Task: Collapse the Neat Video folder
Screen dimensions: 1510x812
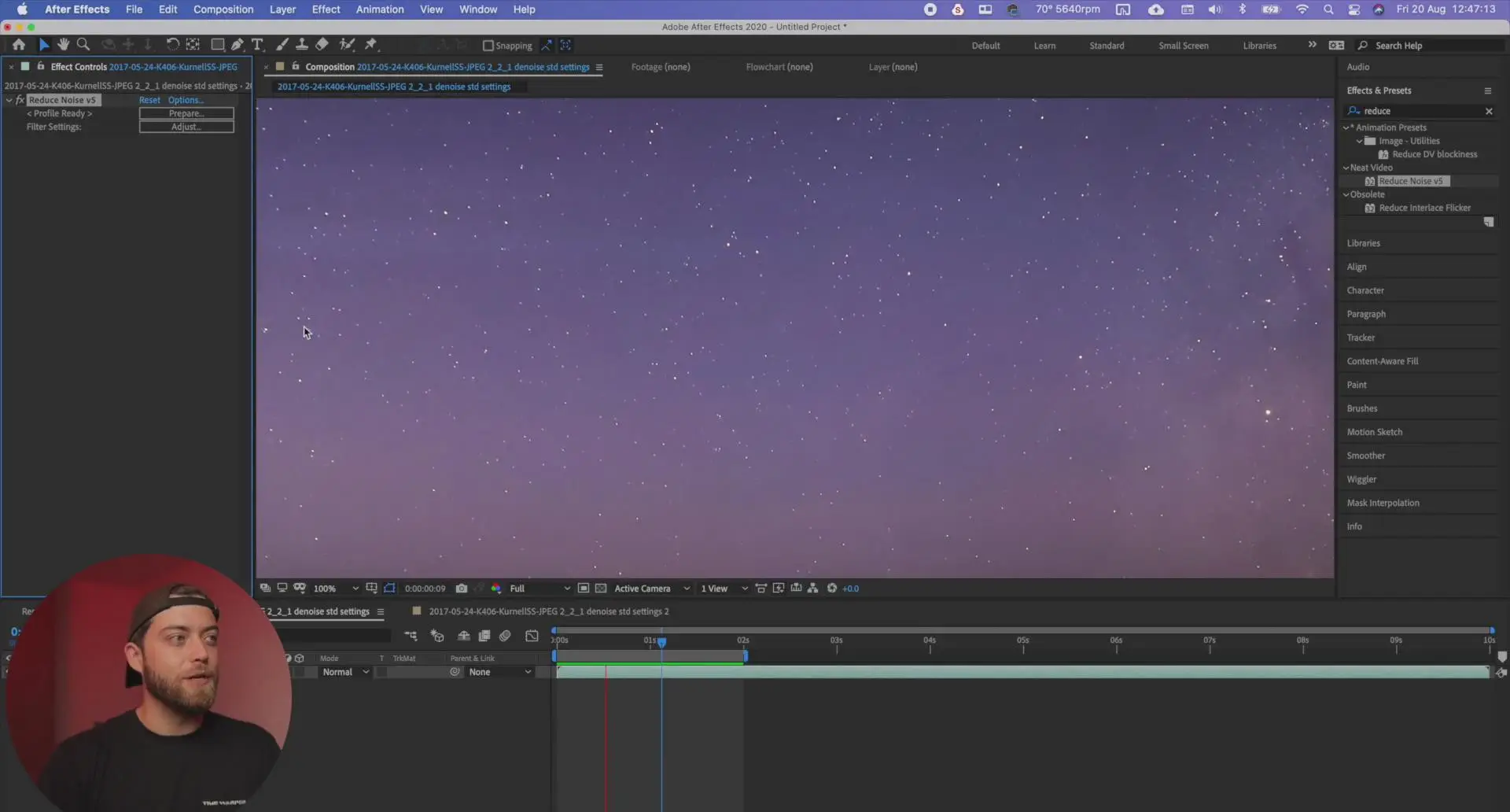Action: pos(1346,168)
